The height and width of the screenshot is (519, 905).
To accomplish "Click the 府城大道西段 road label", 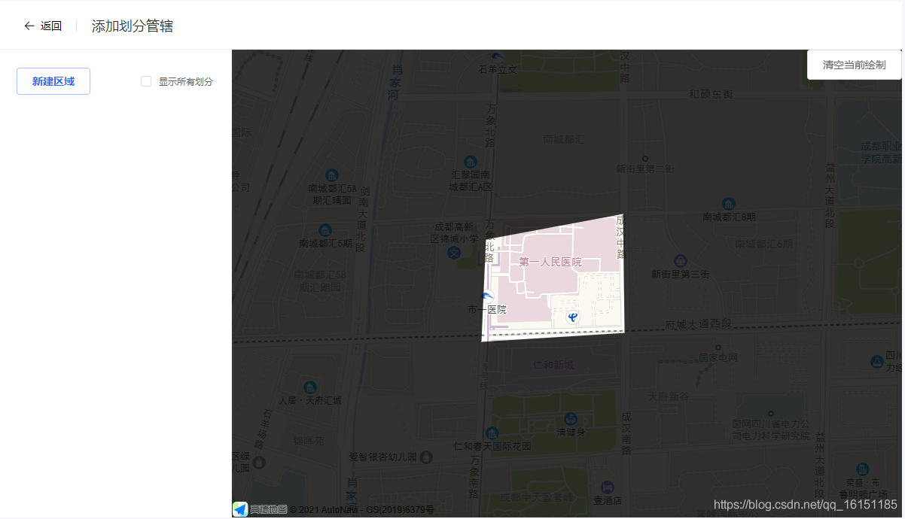I will (x=698, y=324).
